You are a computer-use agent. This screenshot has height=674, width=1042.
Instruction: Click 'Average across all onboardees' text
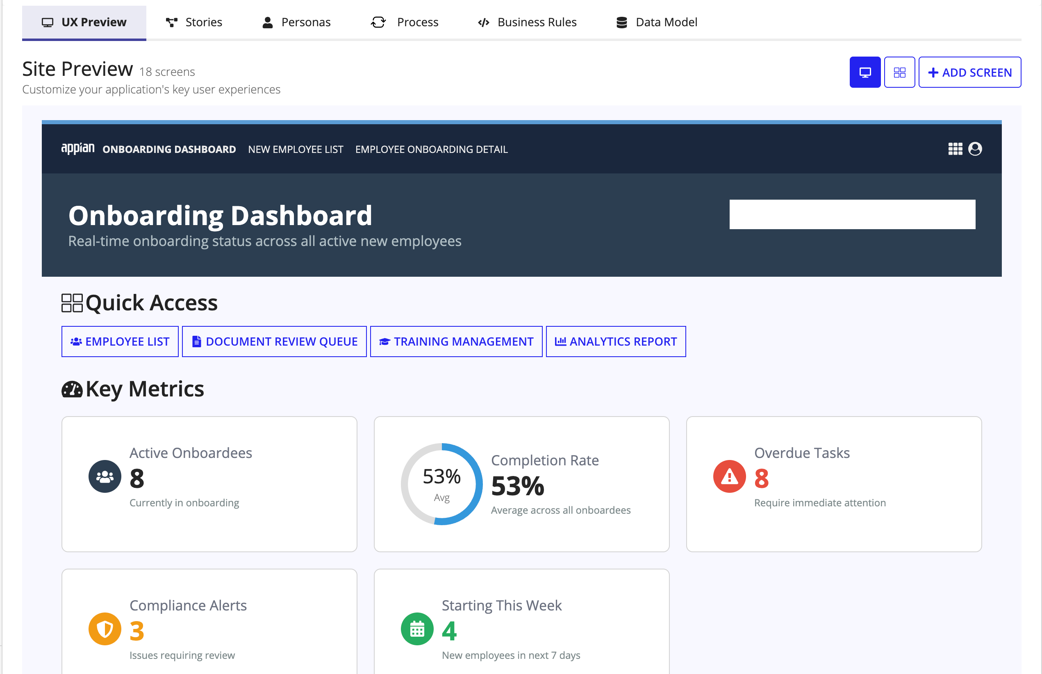(x=561, y=510)
